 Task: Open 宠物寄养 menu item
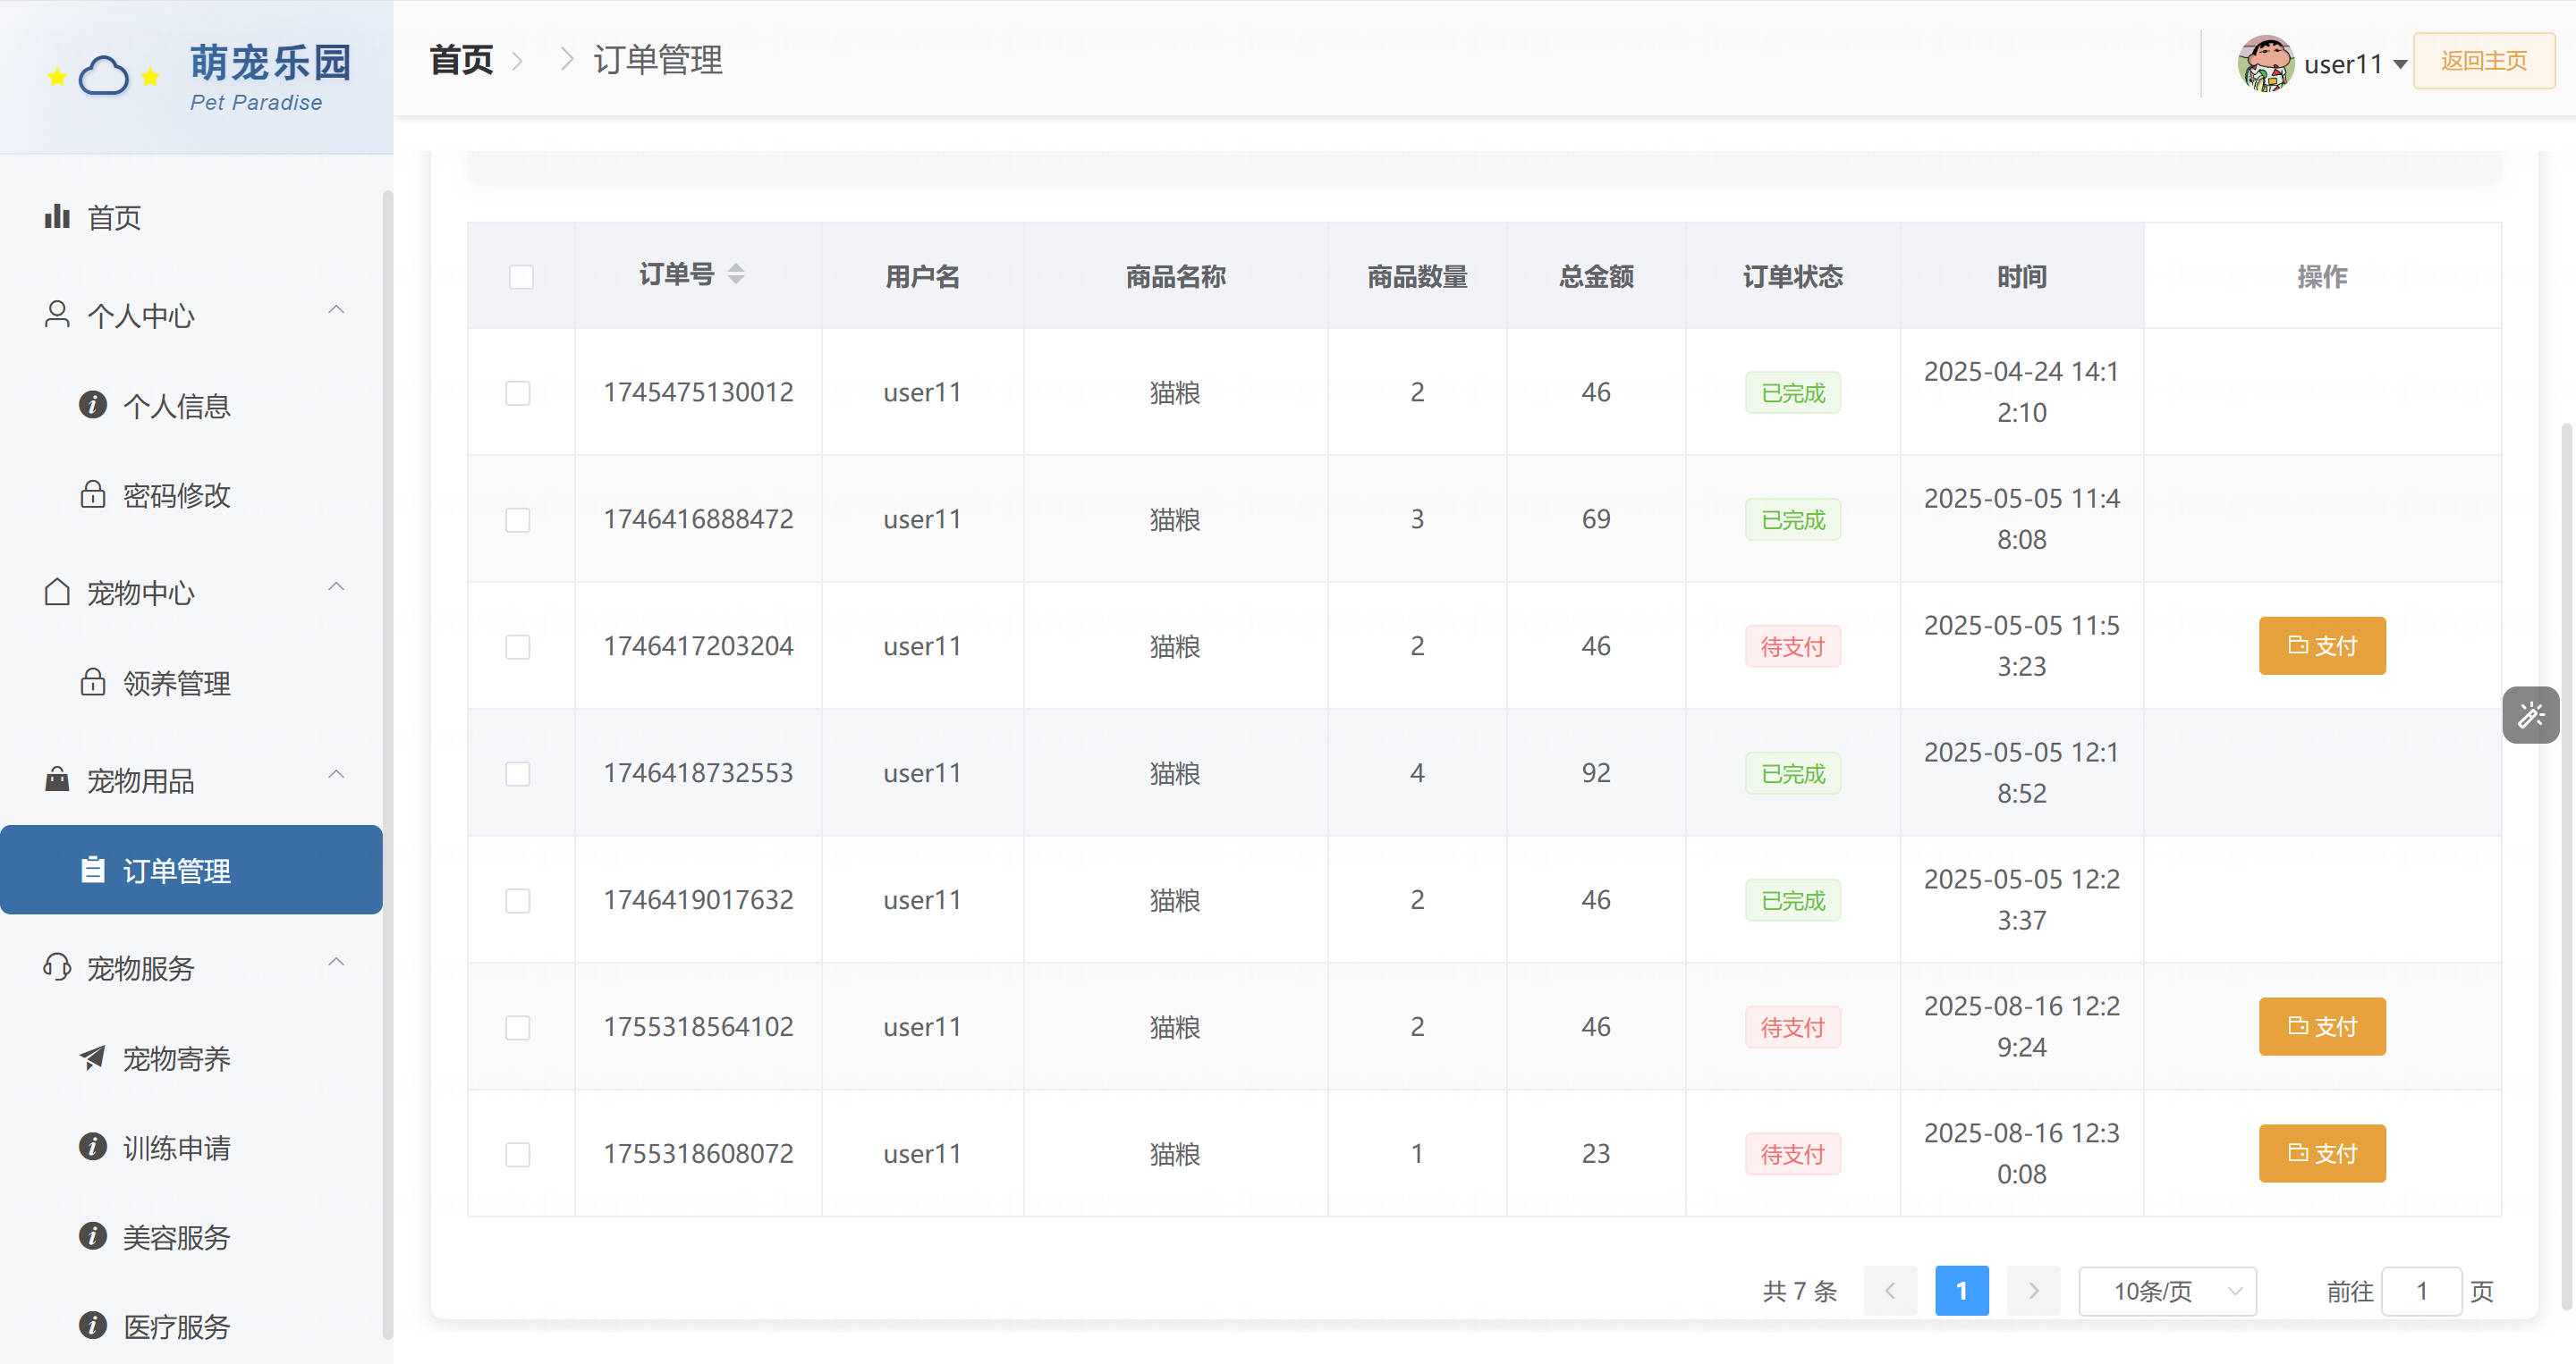(x=191, y=1058)
